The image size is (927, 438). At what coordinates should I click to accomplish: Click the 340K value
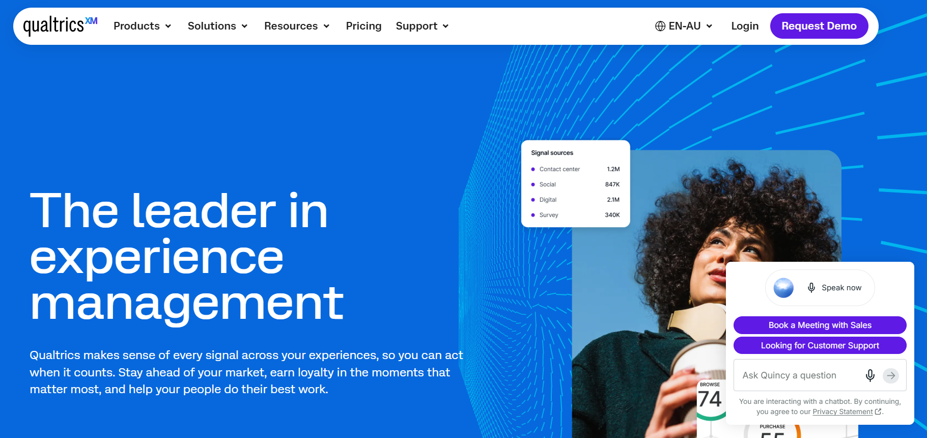pyautogui.click(x=612, y=215)
